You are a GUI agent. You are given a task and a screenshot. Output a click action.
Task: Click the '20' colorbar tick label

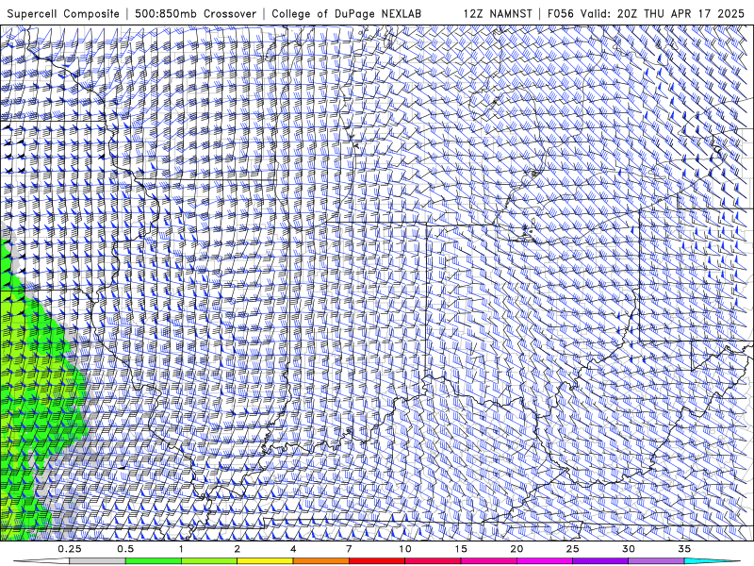[x=516, y=549]
